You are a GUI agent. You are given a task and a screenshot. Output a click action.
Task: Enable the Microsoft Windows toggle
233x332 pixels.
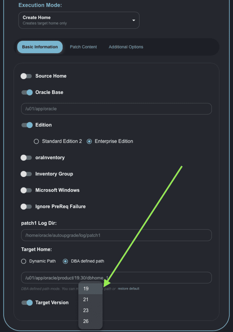tap(27, 190)
